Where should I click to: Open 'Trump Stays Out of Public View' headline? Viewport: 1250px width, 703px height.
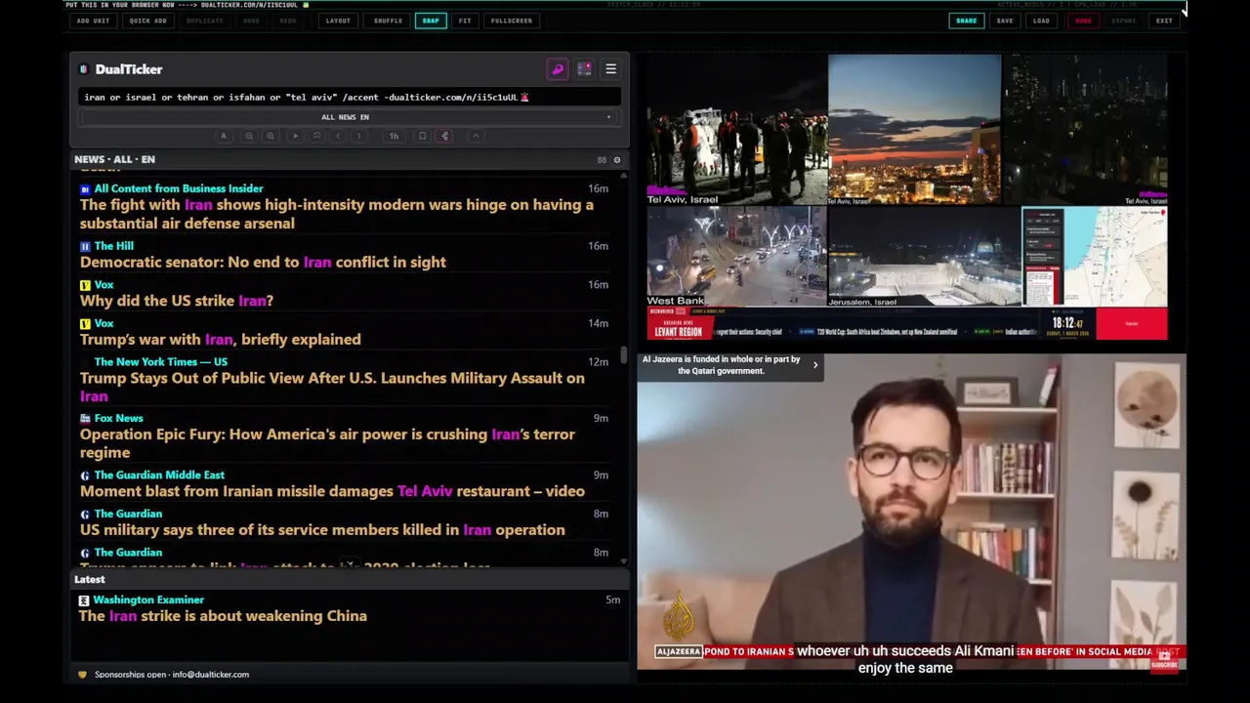[x=332, y=387]
